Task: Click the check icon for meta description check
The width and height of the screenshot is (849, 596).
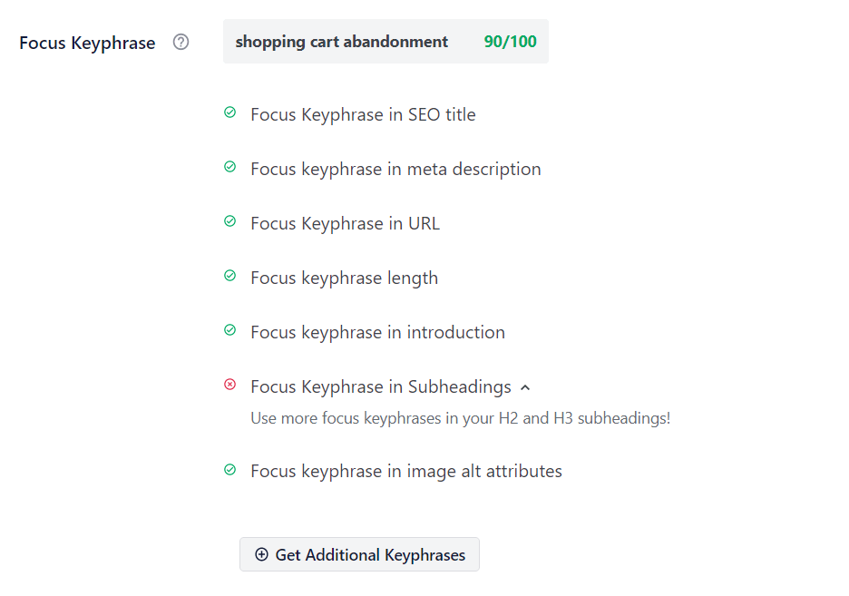Action: point(229,167)
